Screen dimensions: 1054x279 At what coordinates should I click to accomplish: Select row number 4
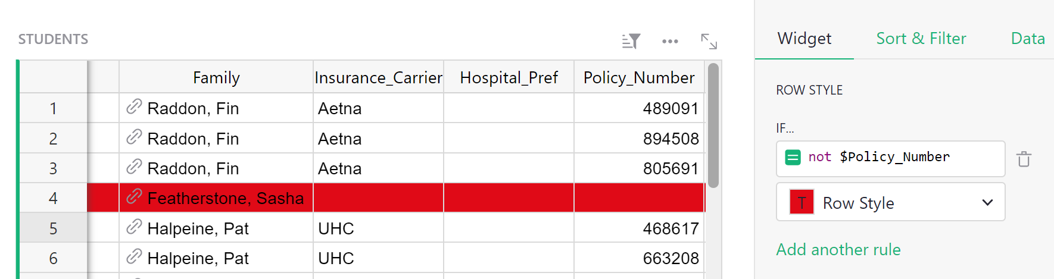[53, 198]
